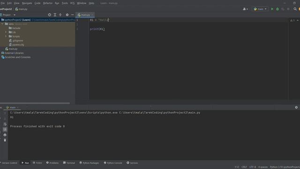Open Python 3.10 interpreter selector

(285, 167)
